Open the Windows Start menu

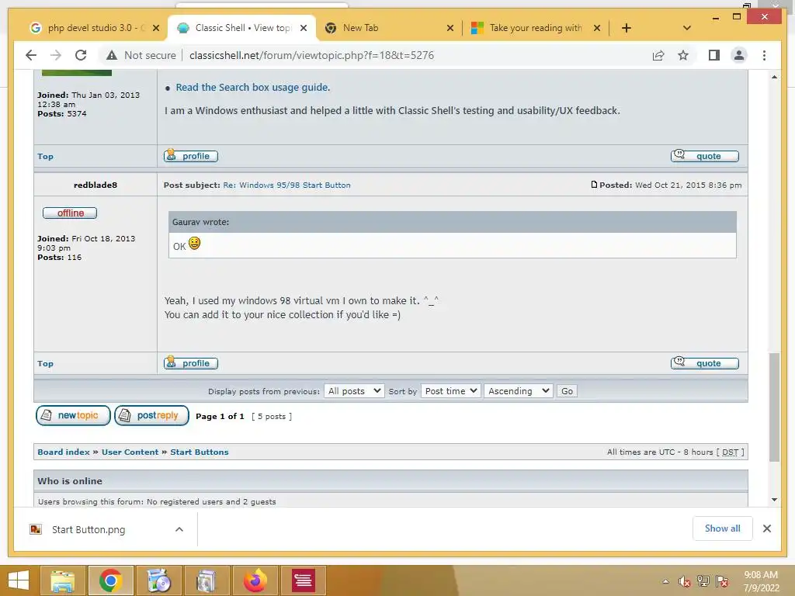tap(19, 580)
